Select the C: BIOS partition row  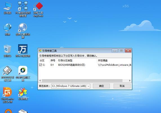pyautogui.click(x=85, y=65)
